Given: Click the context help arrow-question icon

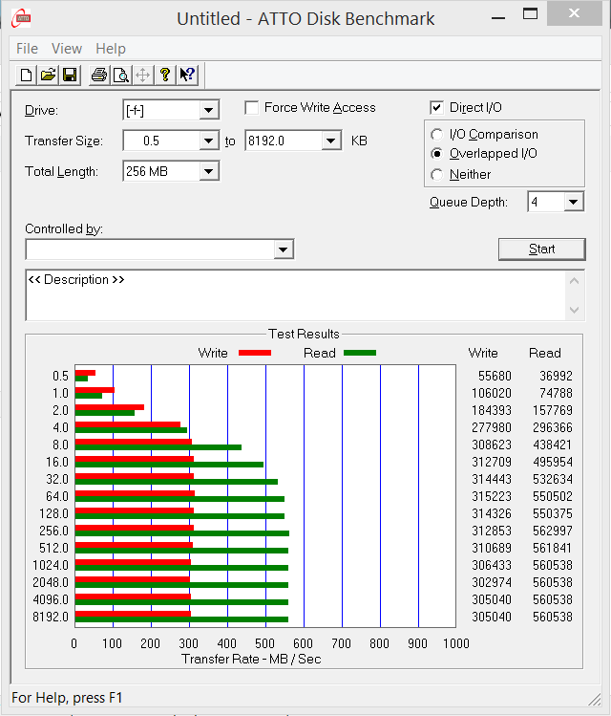Looking at the screenshot, I should click(187, 75).
